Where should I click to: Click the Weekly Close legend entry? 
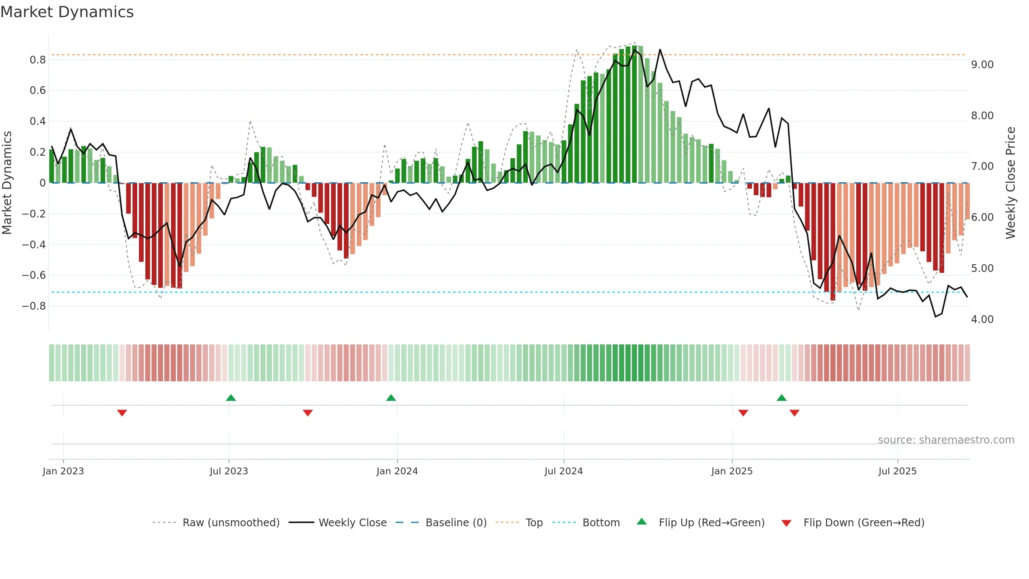click(x=338, y=522)
